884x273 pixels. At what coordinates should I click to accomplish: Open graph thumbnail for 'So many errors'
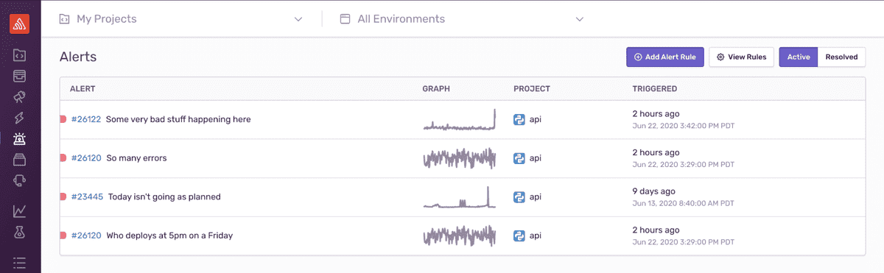pos(460,158)
